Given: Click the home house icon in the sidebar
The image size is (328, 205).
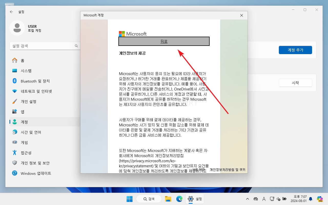Looking at the screenshot, I should click(15, 60).
